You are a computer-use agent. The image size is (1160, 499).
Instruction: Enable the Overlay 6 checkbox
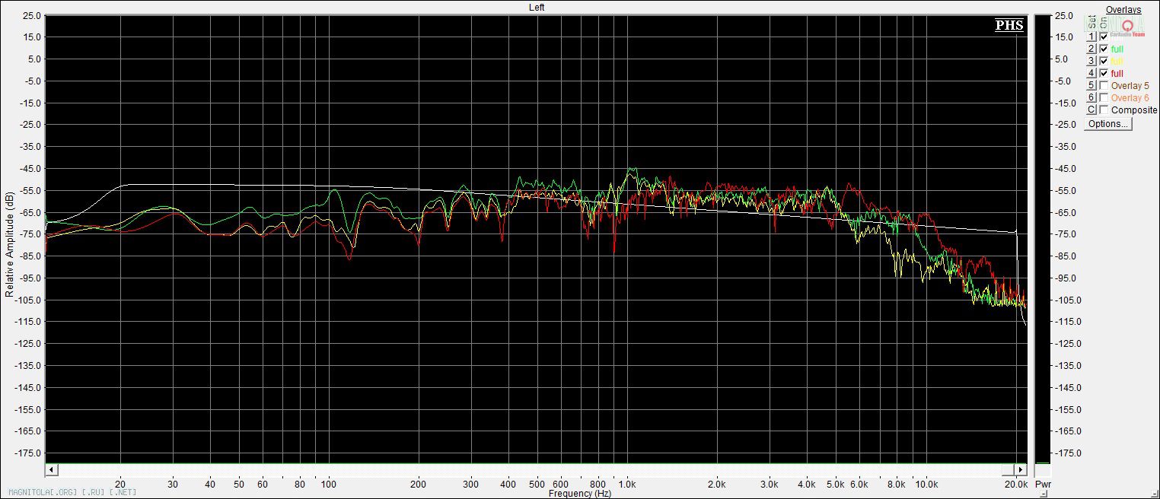point(1104,97)
